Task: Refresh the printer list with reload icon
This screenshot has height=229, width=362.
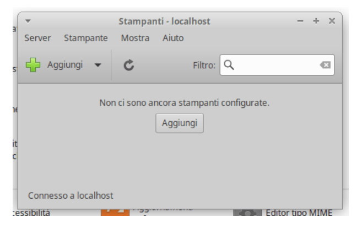Action: [x=129, y=65]
